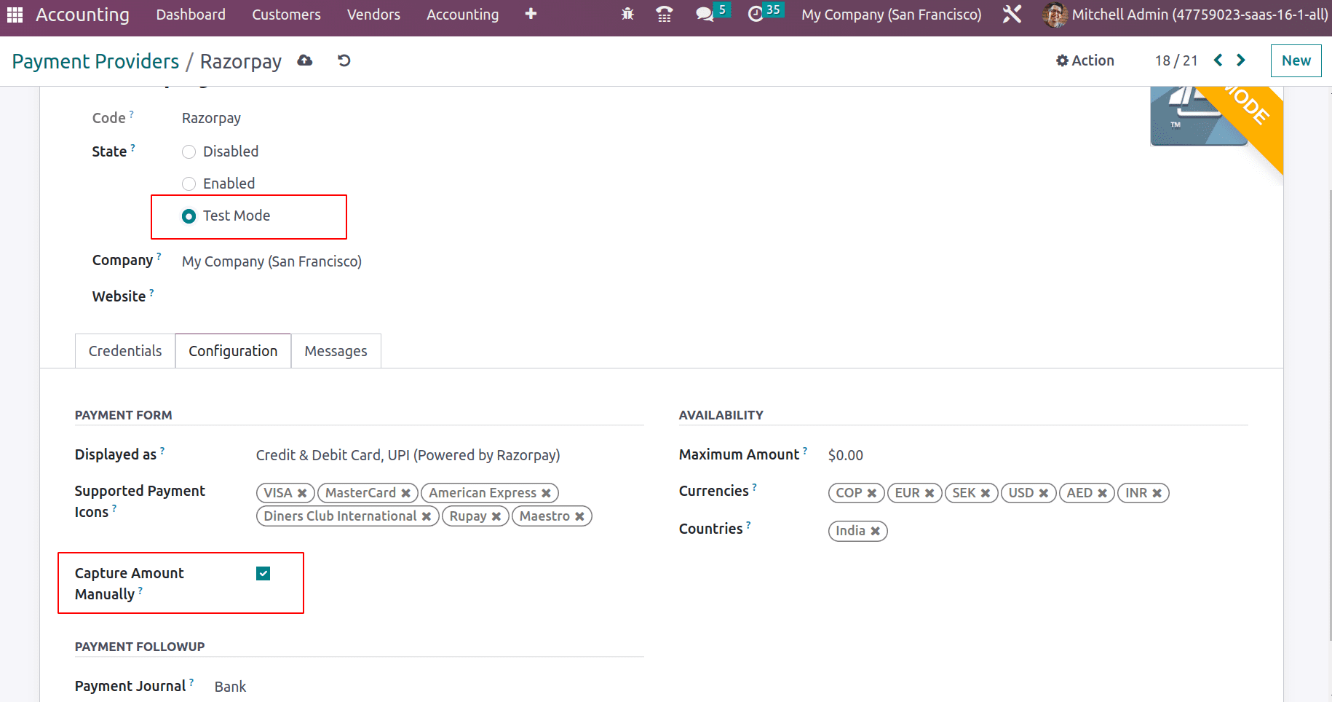Edit the Displayed as text field

pyautogui.click(x=408, y=455)
